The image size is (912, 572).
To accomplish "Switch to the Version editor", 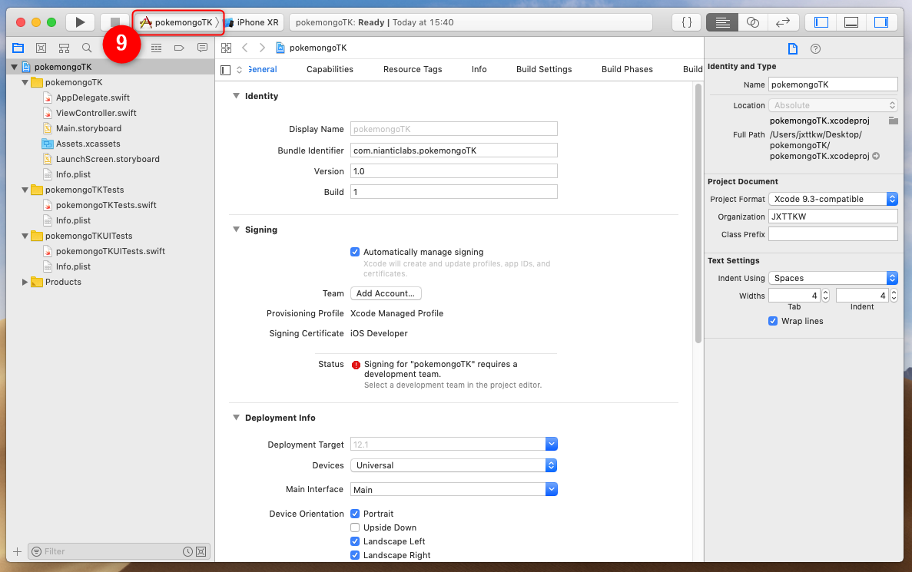I will [x=783, y=22].
